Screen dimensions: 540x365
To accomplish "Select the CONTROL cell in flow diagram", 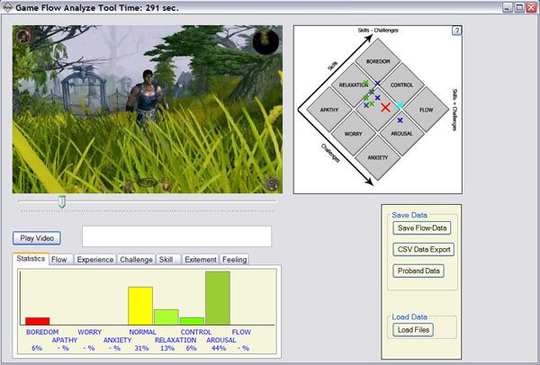I will tap(401, 85).
